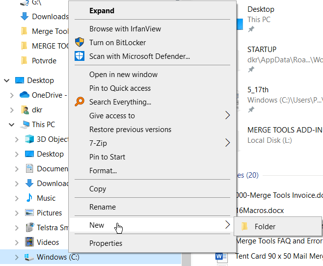Open Merge Tools Invoice document
The height and width of the screenshot is (266, 323).
pyautogui.click(x=279, y=195)
